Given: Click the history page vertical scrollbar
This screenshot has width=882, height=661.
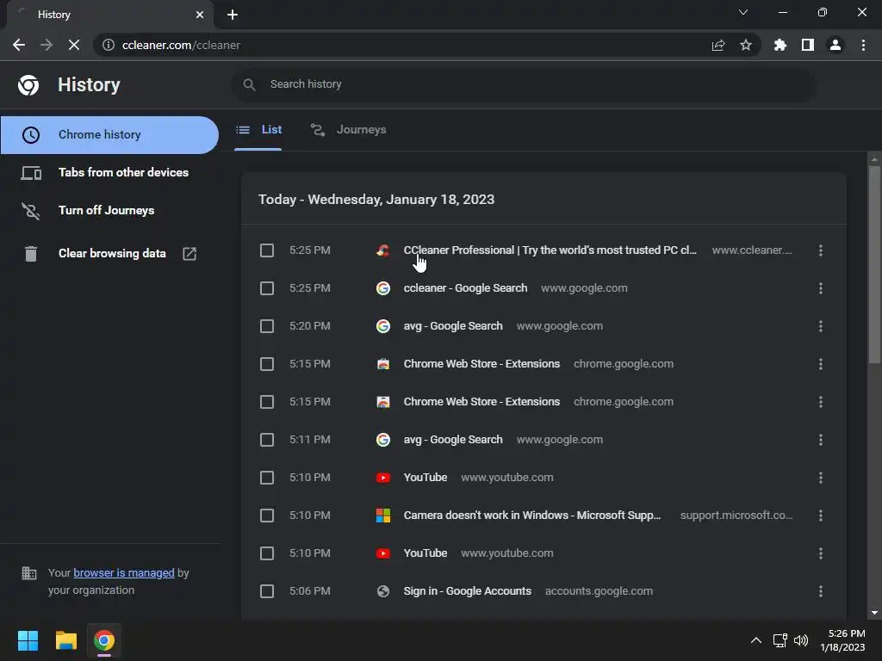Looking at the screenshot, I should 874,264.
